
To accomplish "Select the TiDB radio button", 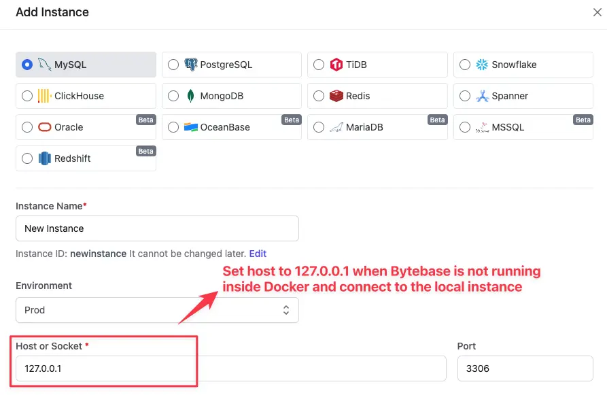I will tap(319, 65).
